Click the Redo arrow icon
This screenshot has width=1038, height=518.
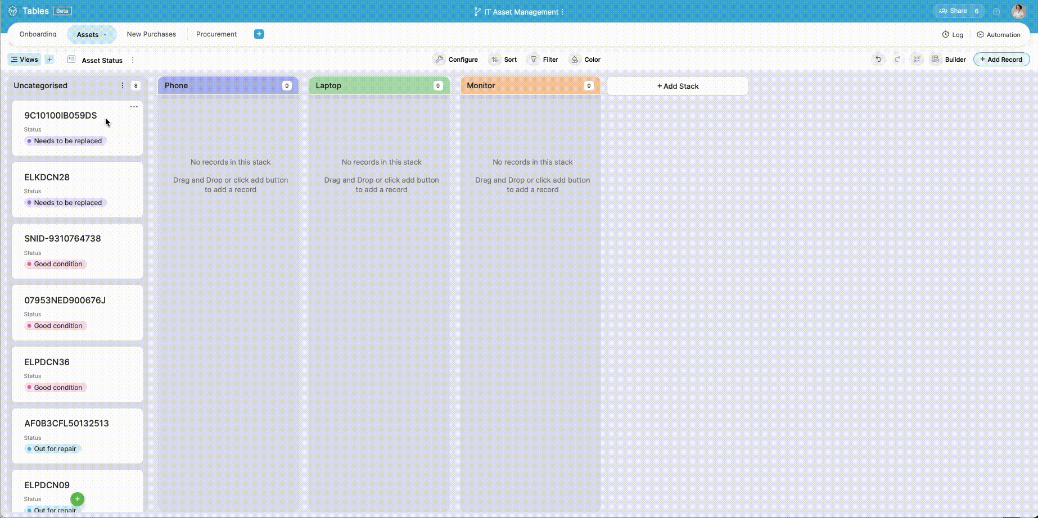coord(897,60)
